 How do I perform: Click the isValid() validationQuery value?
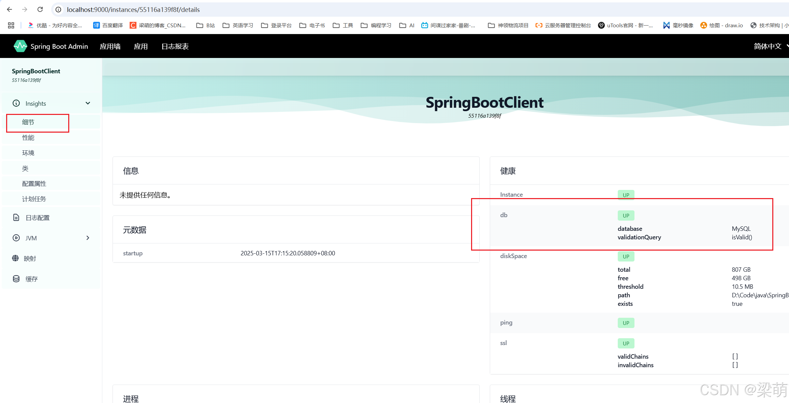click(x=742, y=237)
